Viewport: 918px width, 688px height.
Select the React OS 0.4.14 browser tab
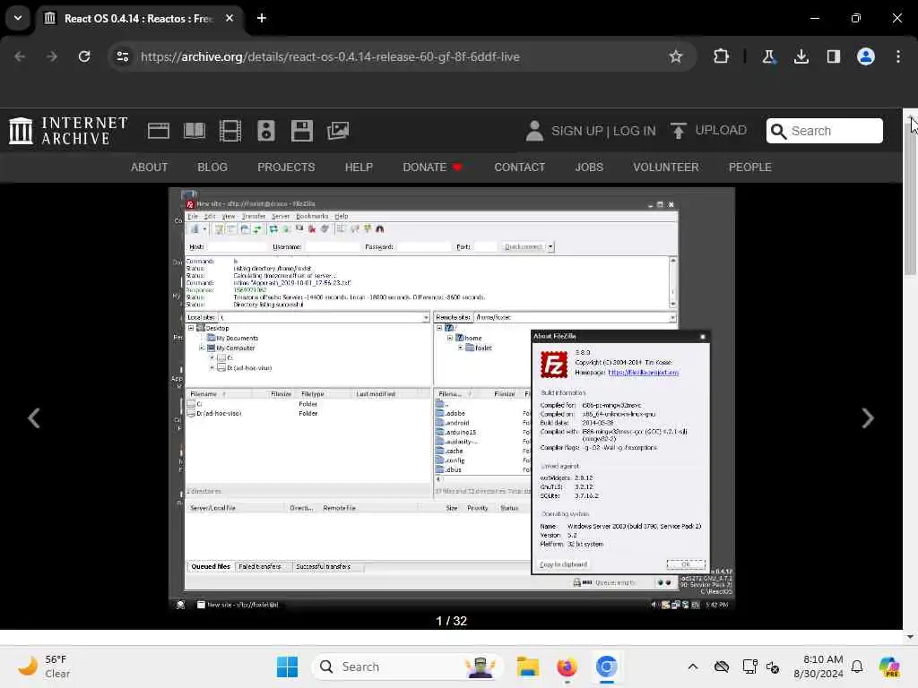(137, 18)
